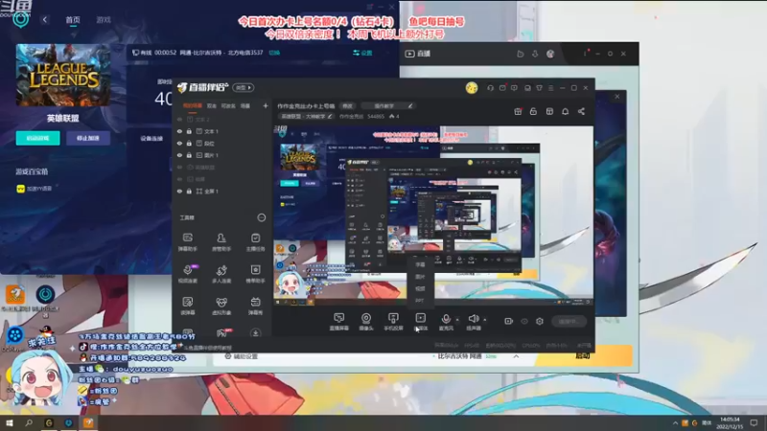Open notifications via the bell icon
Image resolution: width=767 pixels, height=431 pixels.
click(565, 111)
